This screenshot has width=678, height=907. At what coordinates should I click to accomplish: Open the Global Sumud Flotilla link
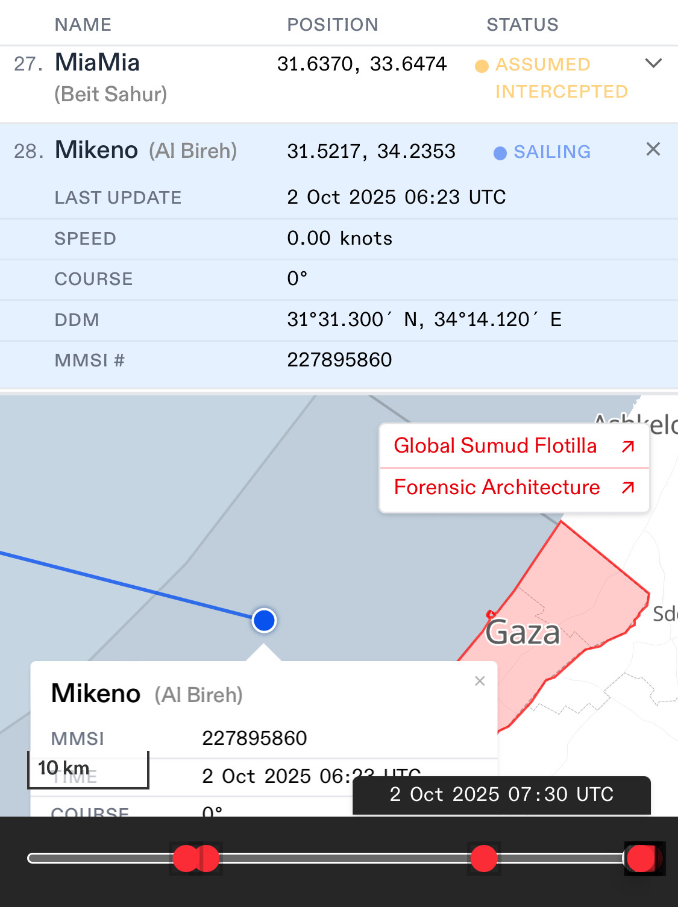tap(495, 446)
